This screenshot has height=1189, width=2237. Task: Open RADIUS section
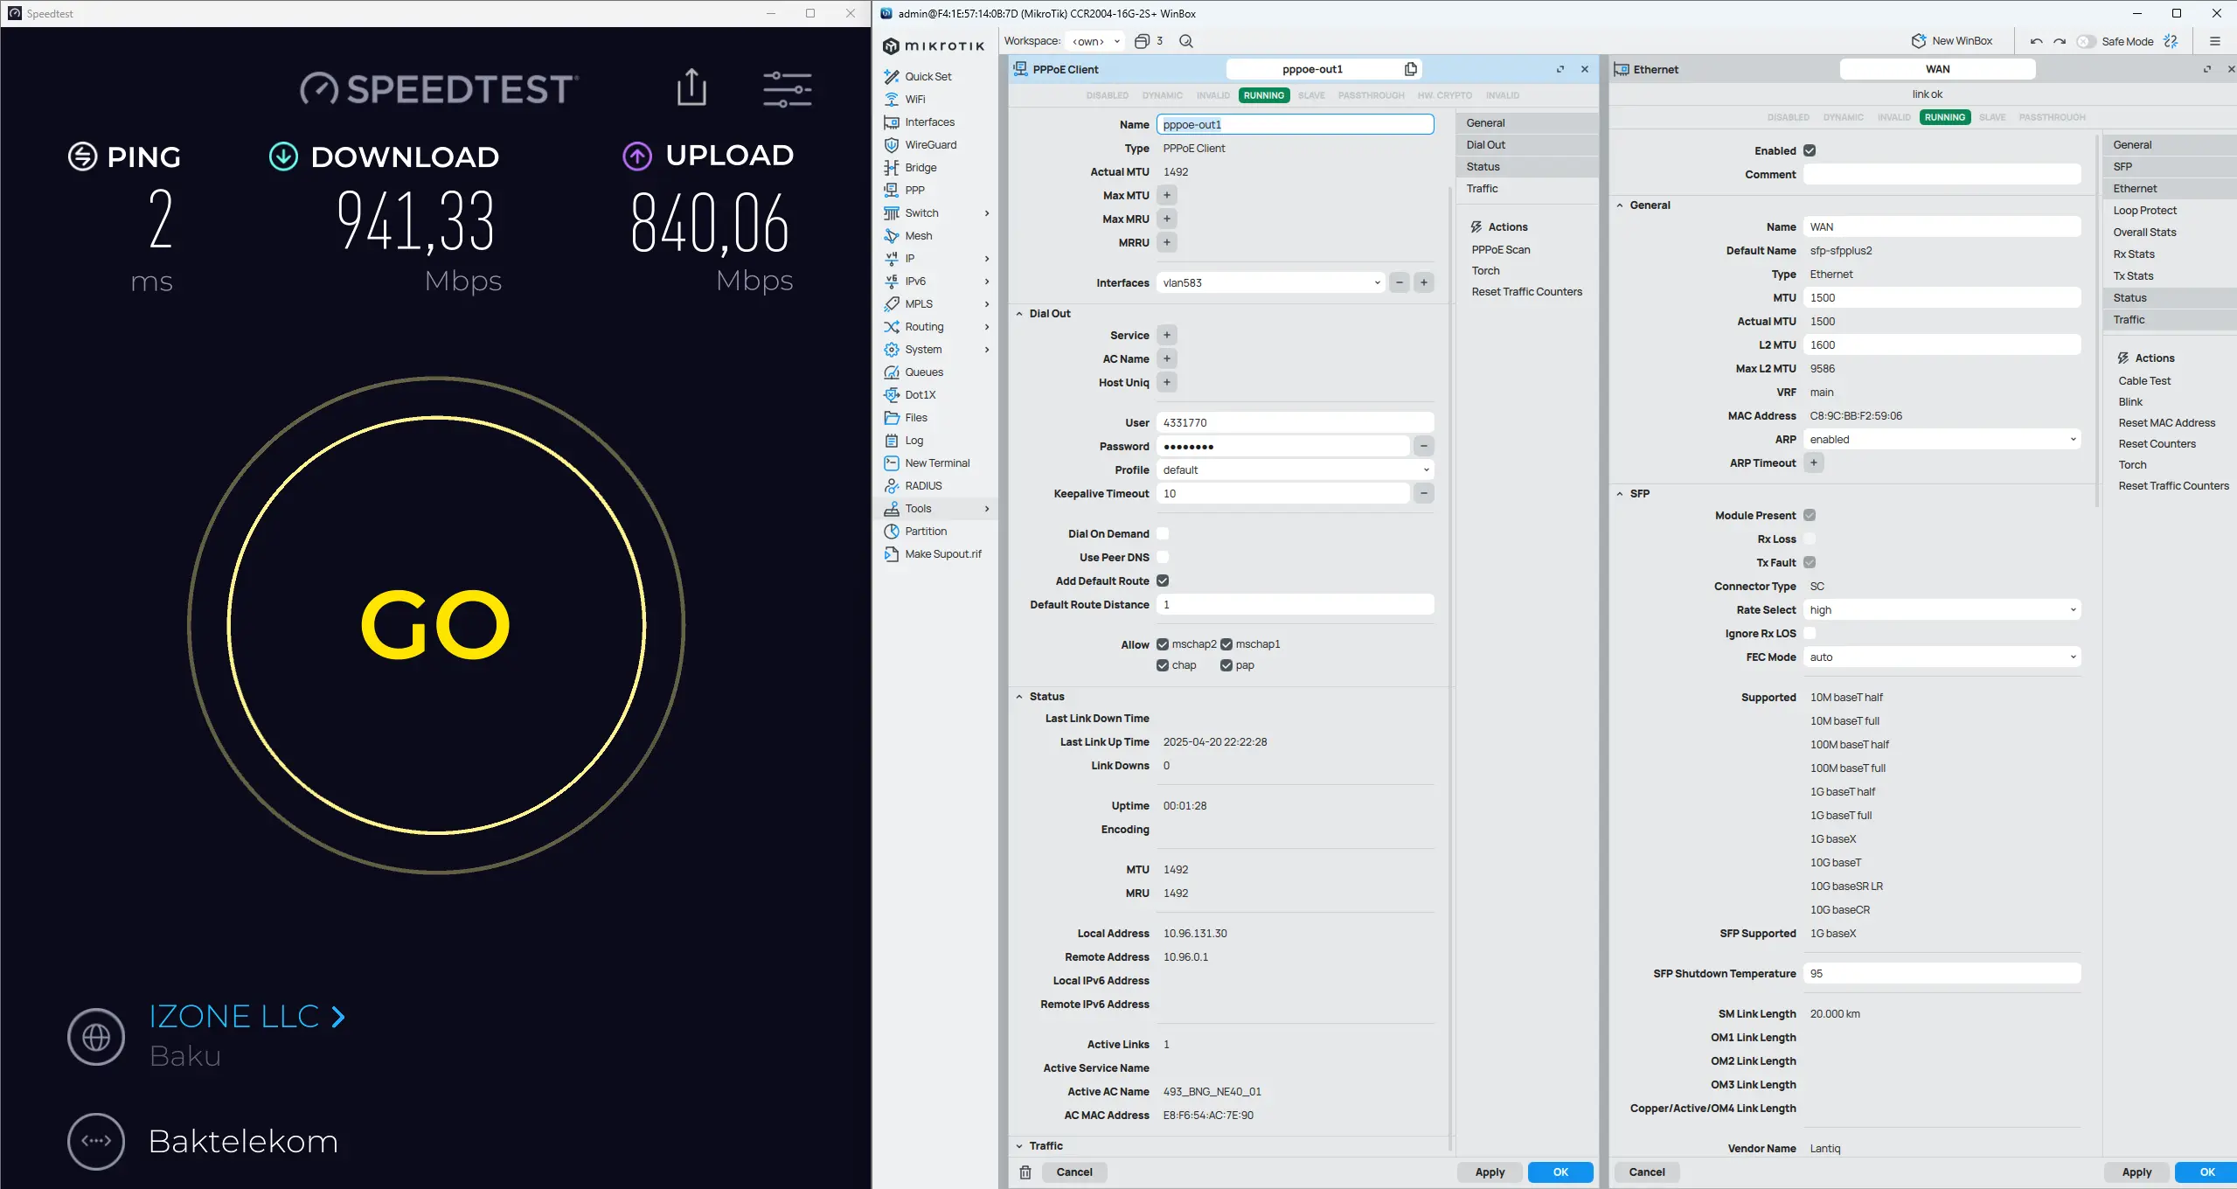923,485
